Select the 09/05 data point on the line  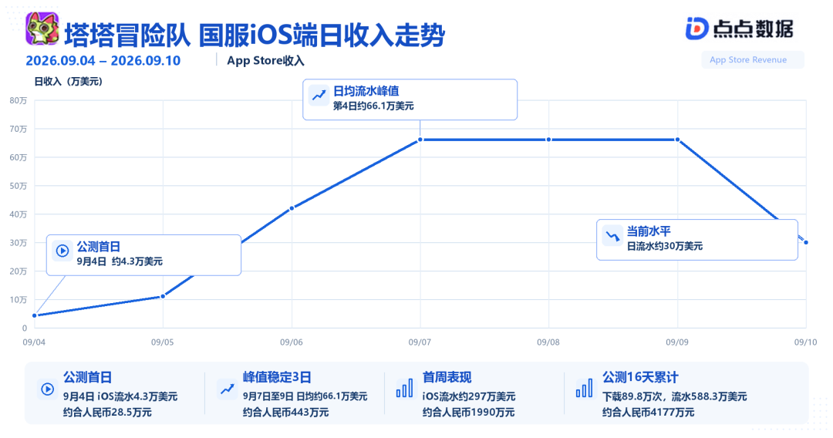[163, 296]
